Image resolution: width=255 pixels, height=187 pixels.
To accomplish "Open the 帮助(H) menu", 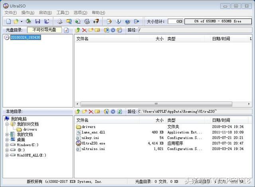I will [98, 12].
